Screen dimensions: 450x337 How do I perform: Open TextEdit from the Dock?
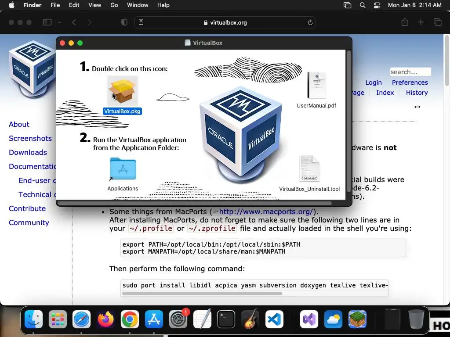click(202, 319)
